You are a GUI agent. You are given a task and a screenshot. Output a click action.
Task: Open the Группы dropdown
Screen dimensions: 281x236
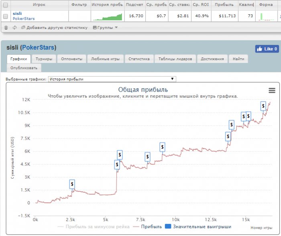[105, 28]
